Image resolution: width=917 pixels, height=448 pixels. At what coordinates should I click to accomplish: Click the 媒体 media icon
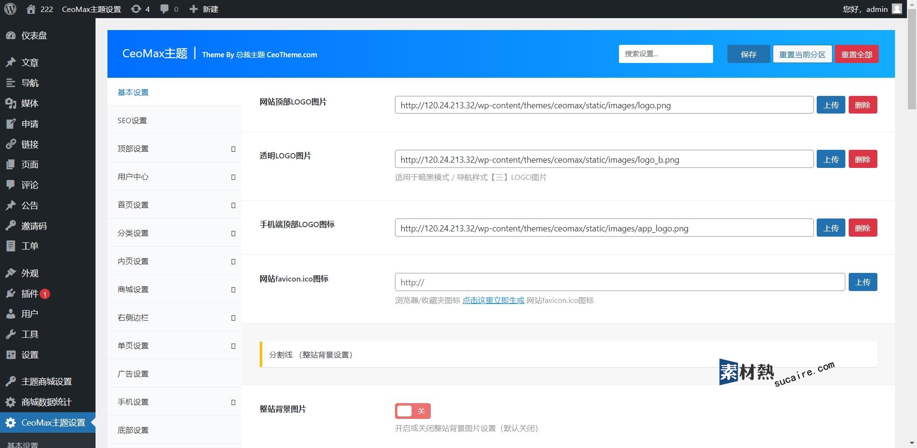tap(11, 104)
